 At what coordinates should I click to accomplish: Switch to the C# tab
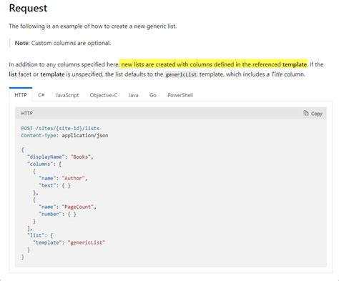click(41, 95)
